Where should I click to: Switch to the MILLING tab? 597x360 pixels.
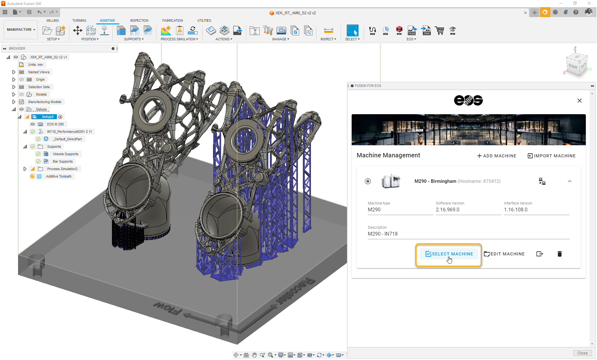pyautogui.click(x=53, y=20)
